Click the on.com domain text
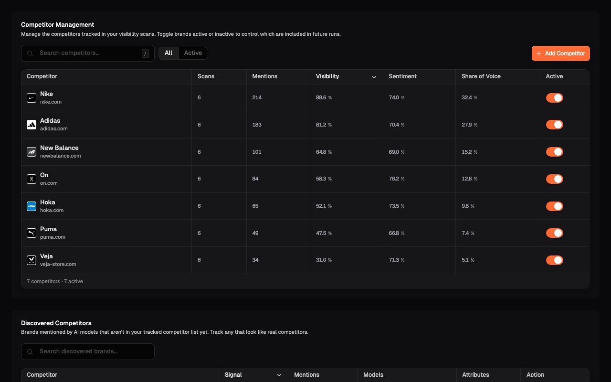 pos(49,183)
